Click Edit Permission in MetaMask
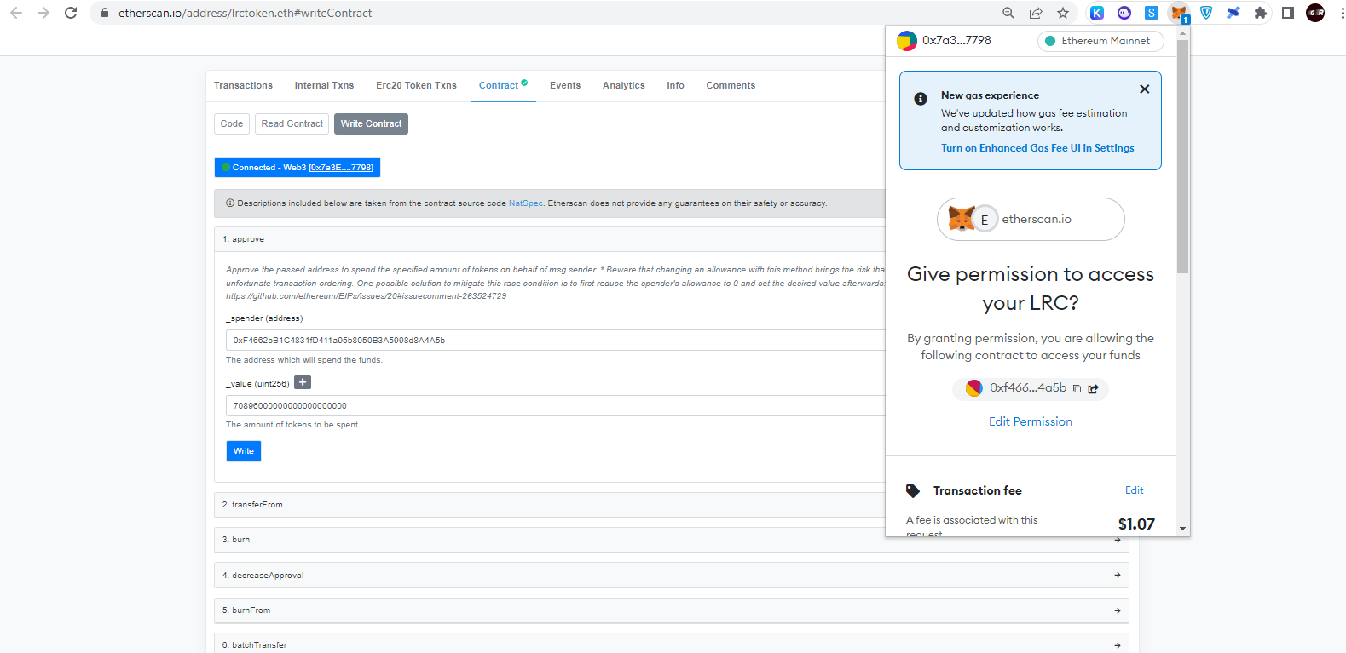 click(x=1031, y=421)
